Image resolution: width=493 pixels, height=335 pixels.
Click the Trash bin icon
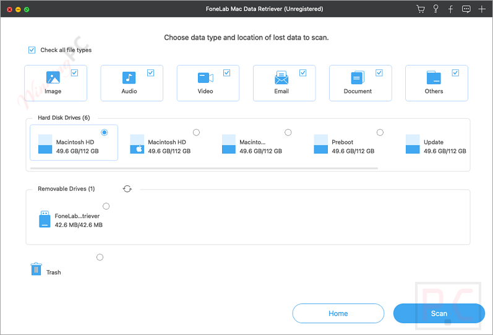[x=36, y=269]
